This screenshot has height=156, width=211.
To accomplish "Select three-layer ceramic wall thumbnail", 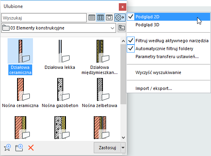I will click(101, 128).
